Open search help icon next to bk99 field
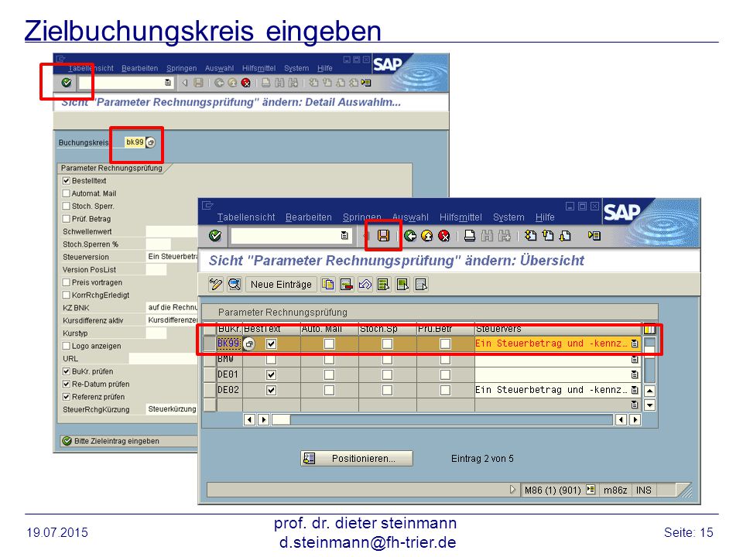This screenshot has height=557, width=743. tap(151, 142)
